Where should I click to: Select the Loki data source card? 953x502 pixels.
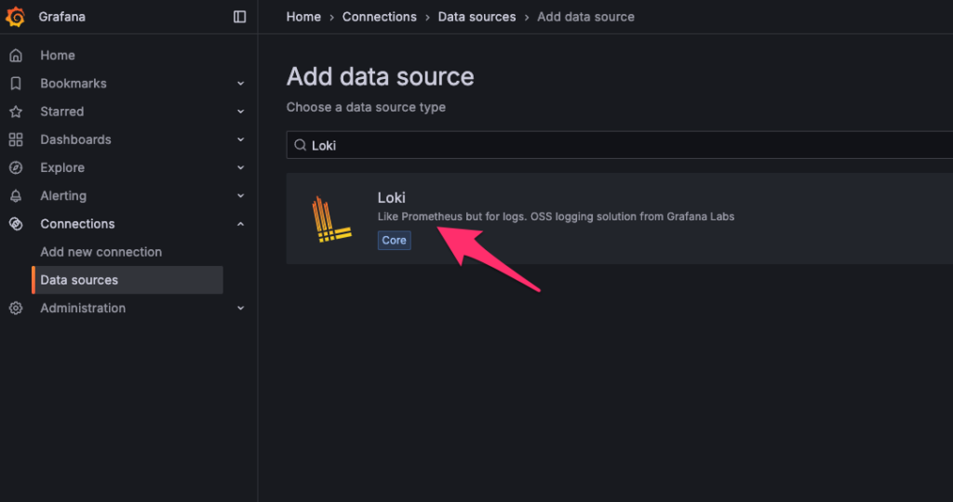coord(619,218)
